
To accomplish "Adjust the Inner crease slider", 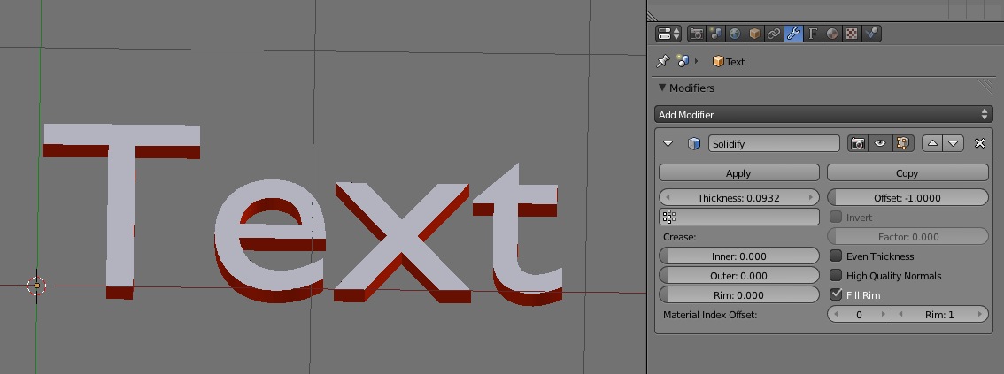I will click(739, 256).
